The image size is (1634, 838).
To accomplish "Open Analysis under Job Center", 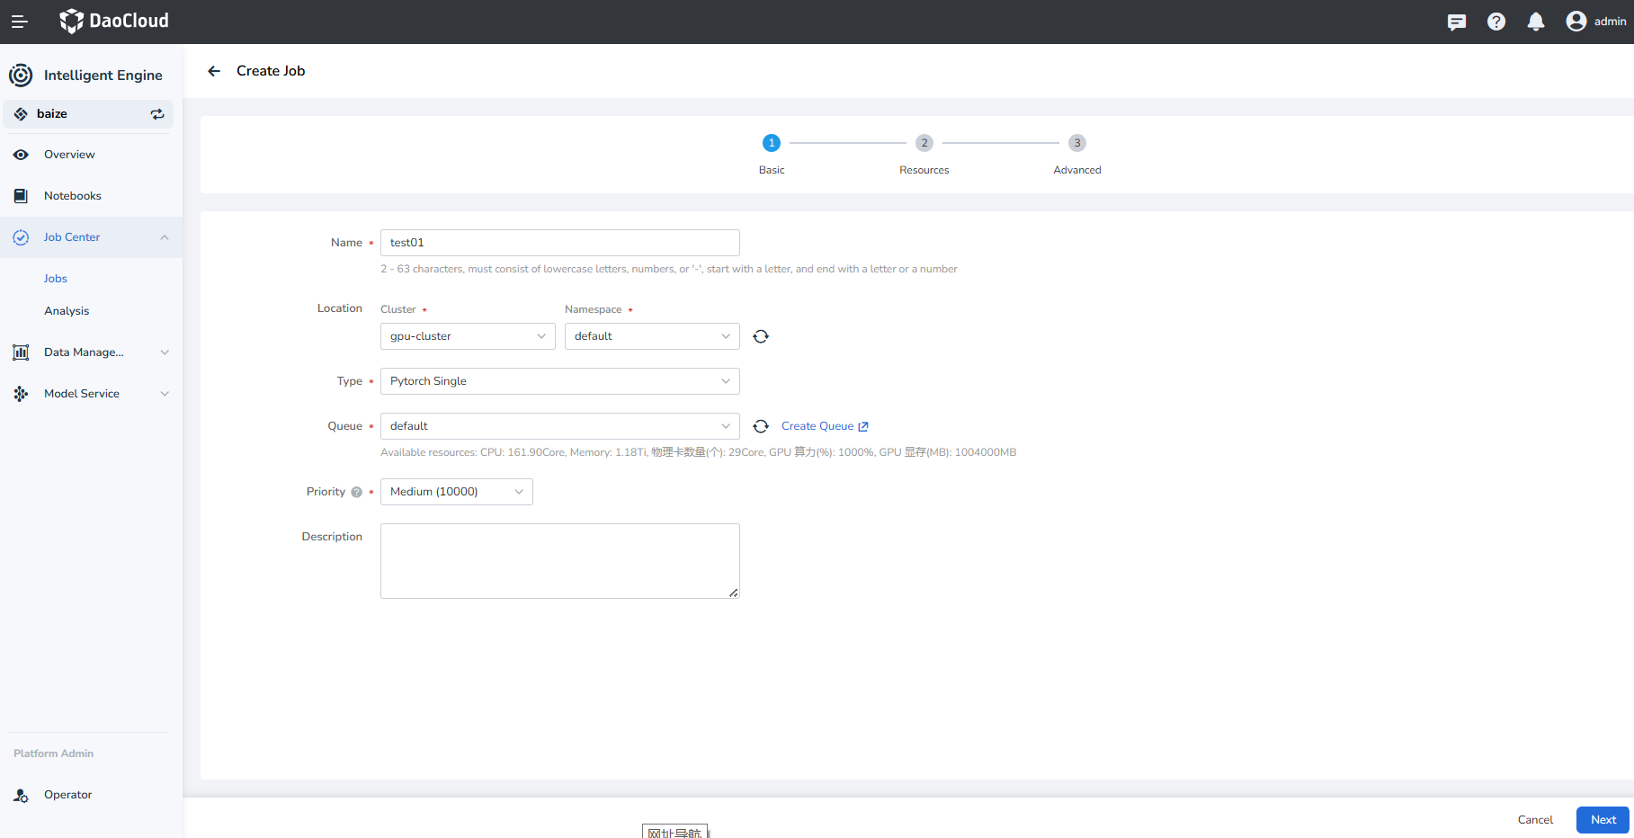I will click(x=67, y=311).
